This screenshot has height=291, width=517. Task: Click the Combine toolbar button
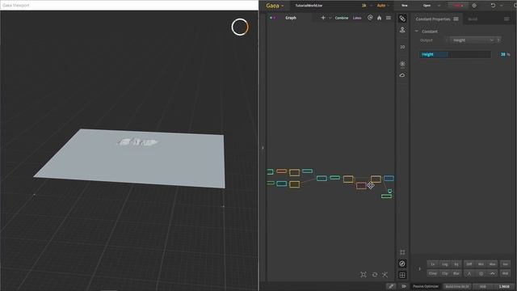pyautogui.click(x=342, y=18)
